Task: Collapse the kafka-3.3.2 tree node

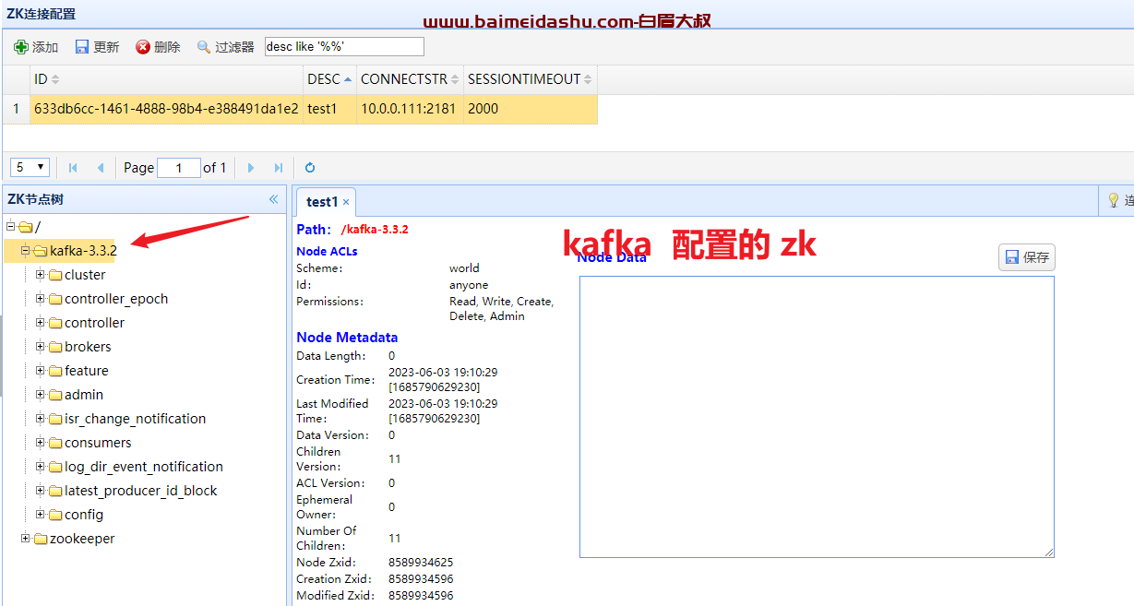Action: [x=26, y=250]
